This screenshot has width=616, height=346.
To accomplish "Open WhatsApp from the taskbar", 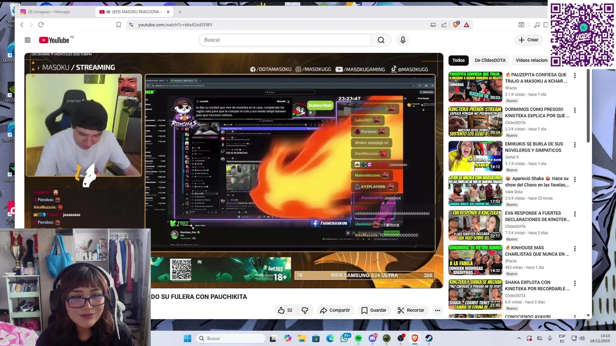I will 344,338.
